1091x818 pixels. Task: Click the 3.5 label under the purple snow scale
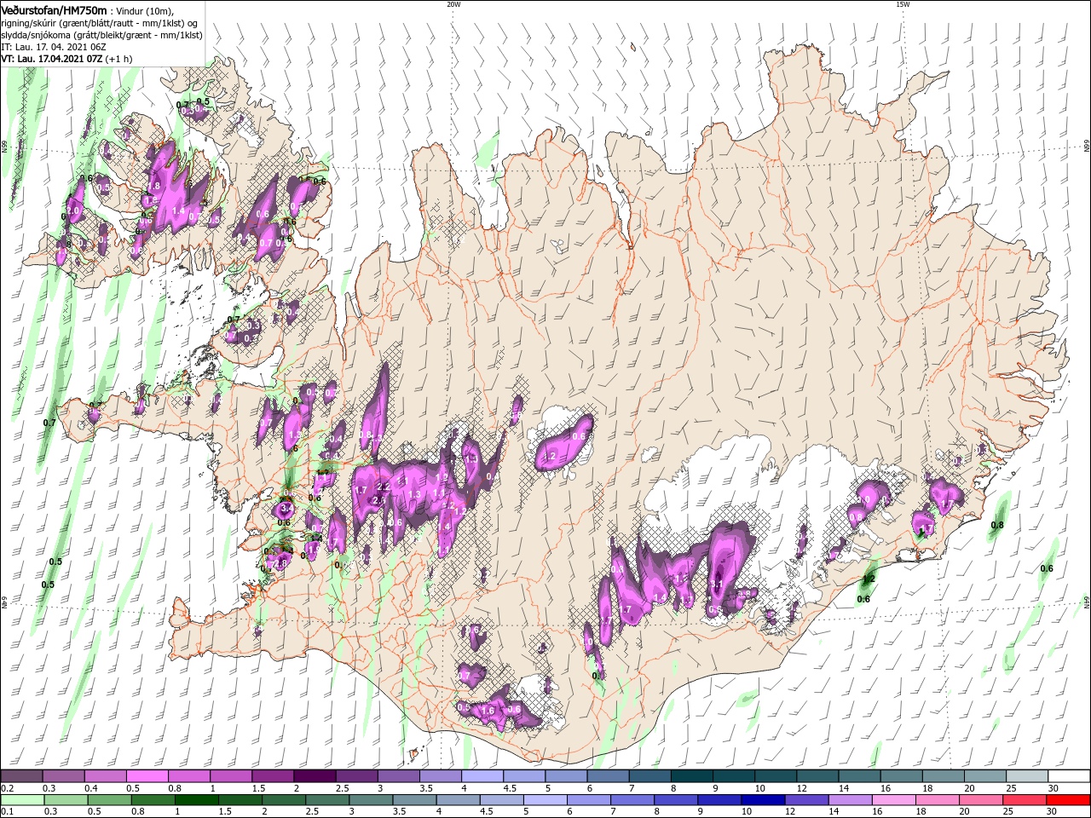coord(425,788)
